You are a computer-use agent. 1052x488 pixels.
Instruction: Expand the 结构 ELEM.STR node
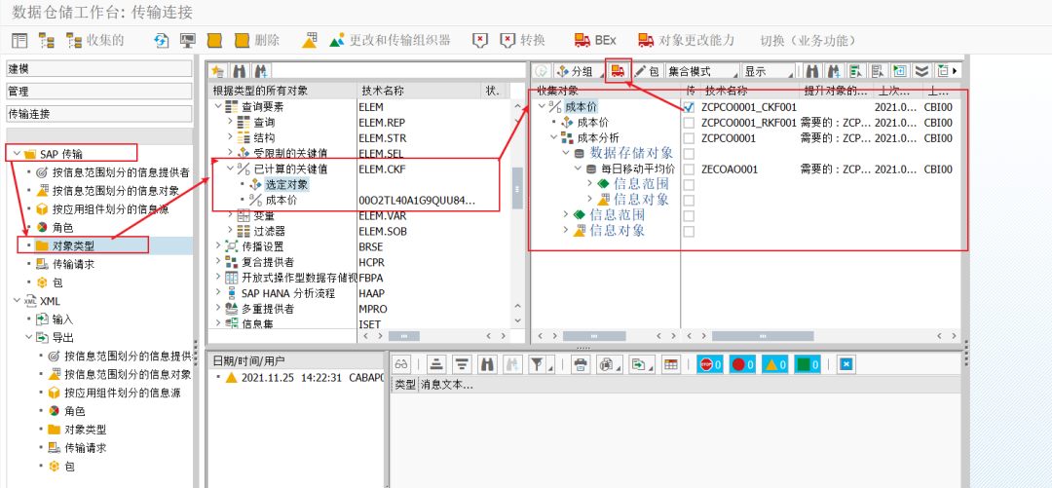click(x=230, y=137)
